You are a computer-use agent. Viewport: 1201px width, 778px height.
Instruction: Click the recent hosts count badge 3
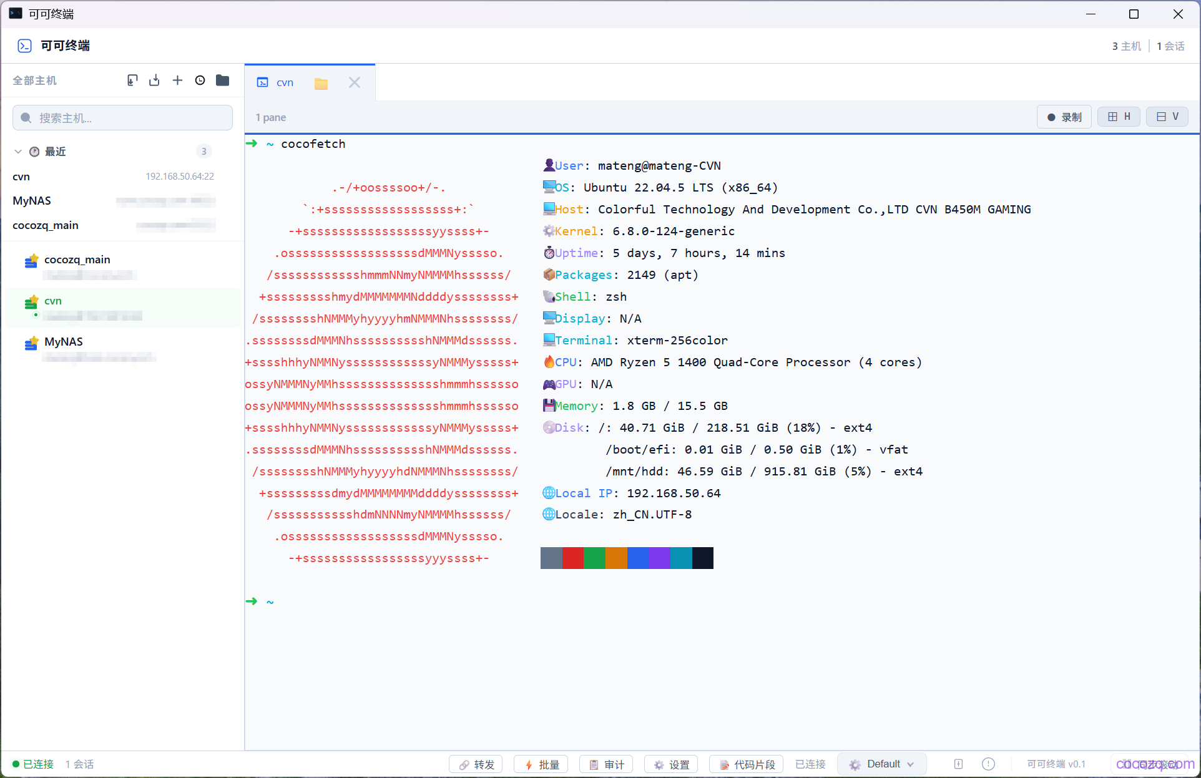click(x=204, y=152)
